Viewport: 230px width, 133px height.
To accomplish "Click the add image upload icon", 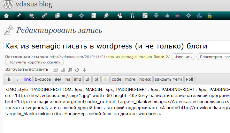I will 55,70.
